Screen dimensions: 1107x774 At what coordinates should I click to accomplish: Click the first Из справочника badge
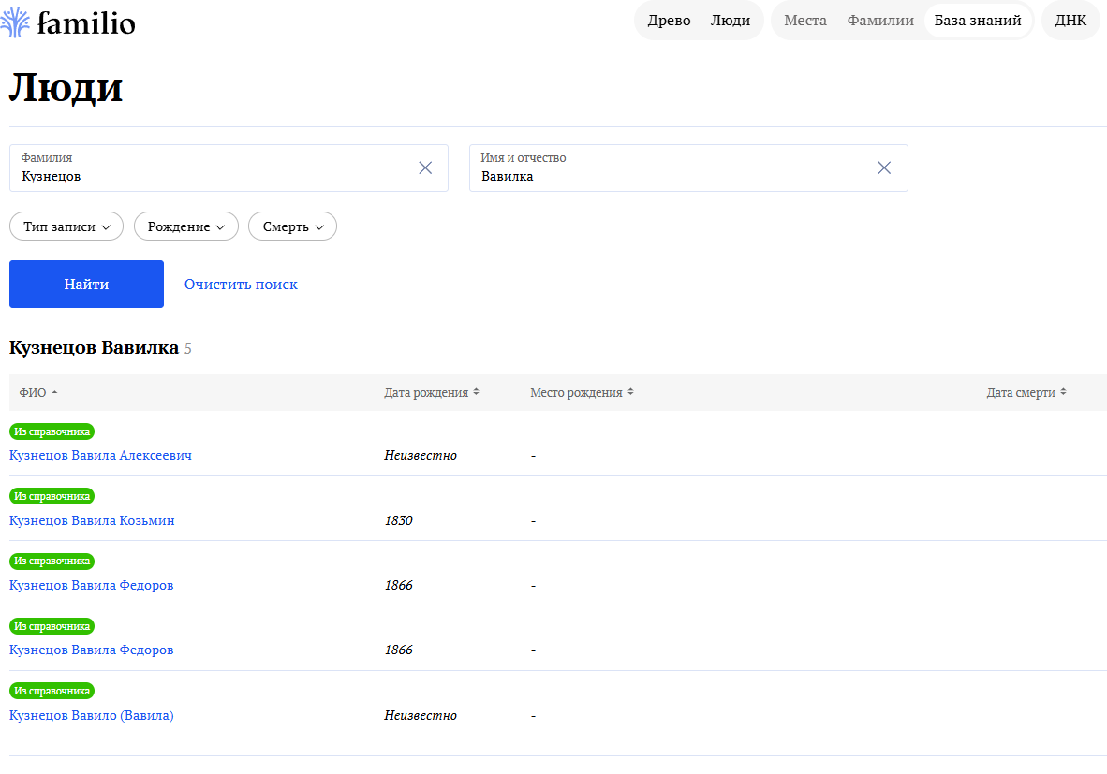52,431
